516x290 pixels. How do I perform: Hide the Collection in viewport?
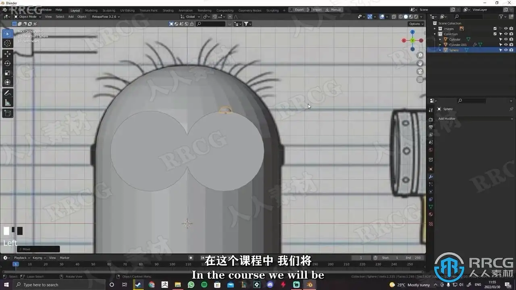tap(506, 34)
